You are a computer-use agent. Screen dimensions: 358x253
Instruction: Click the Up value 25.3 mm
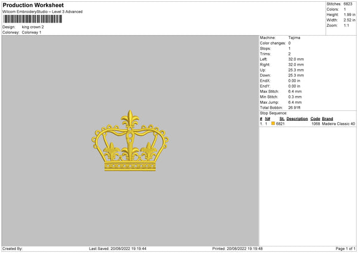296,70
